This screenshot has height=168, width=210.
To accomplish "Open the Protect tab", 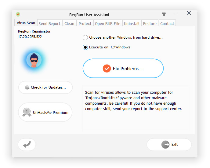I will [85, 23].
